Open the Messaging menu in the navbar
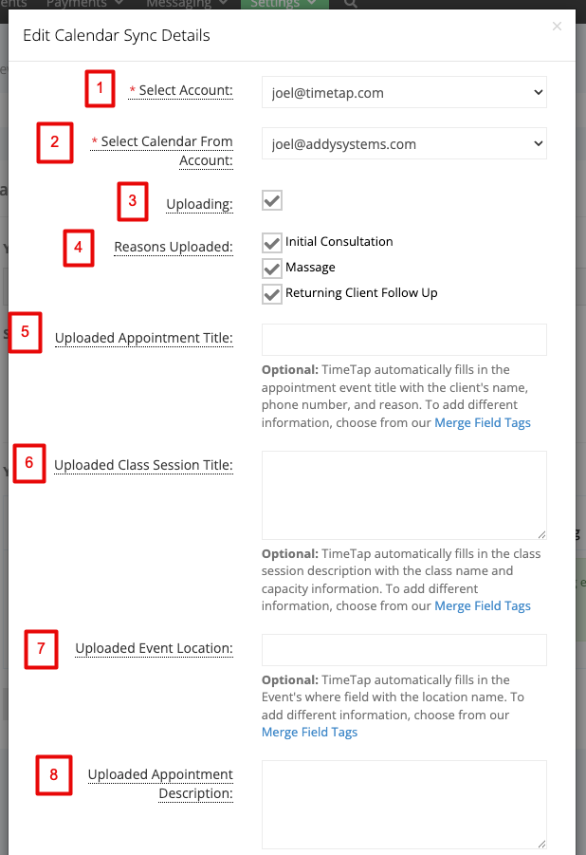The width and height of the screenshot is (586, 855). [187, 4]
